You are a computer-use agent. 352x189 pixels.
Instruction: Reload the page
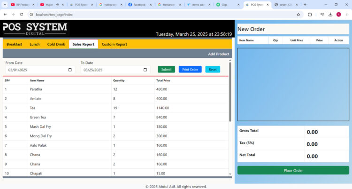(21, 15)
